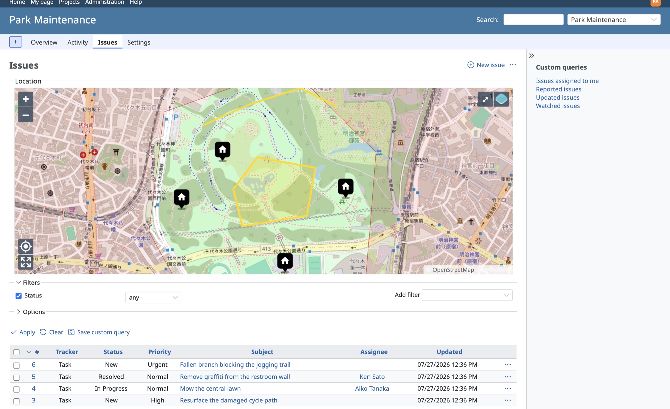Screen dimensions: 670x409
Task: Sort by the Priority column
Action: click(159, 352)
